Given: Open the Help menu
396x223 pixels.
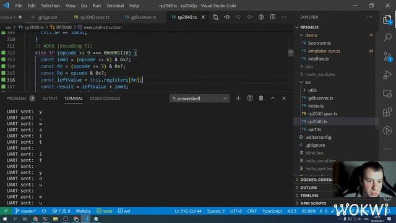Looking at the screenshot, I should coord(134,6).
